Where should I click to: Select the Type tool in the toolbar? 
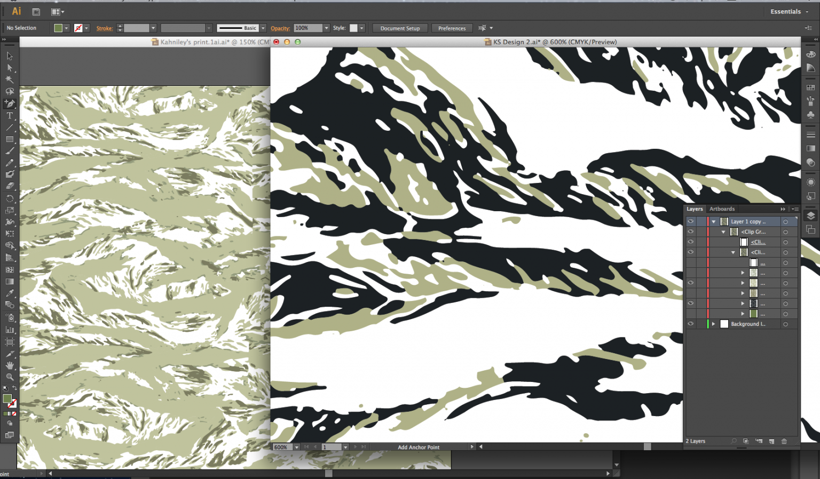9,116
